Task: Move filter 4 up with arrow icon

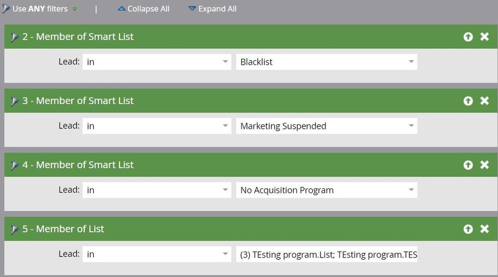Action: [x=468, y=165]
